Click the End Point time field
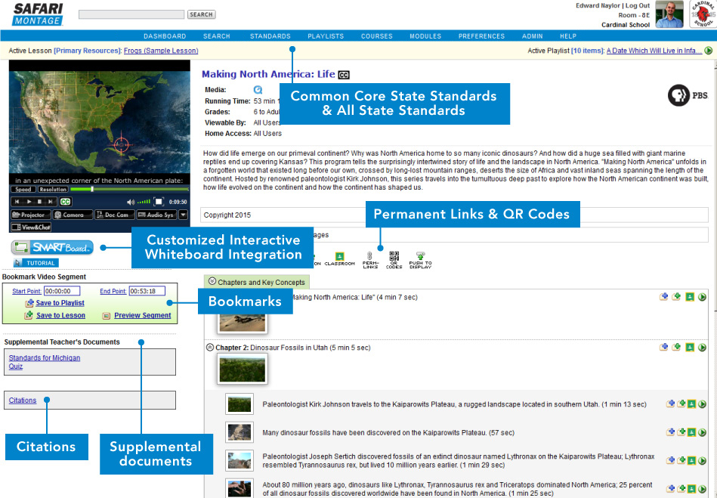The width and height of the screenshot is (717, 498). [147, 291]
